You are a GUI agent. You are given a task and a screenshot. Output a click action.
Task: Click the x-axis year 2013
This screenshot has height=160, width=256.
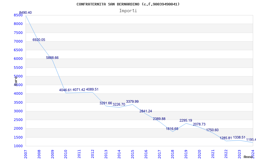(x=106, y=154)
